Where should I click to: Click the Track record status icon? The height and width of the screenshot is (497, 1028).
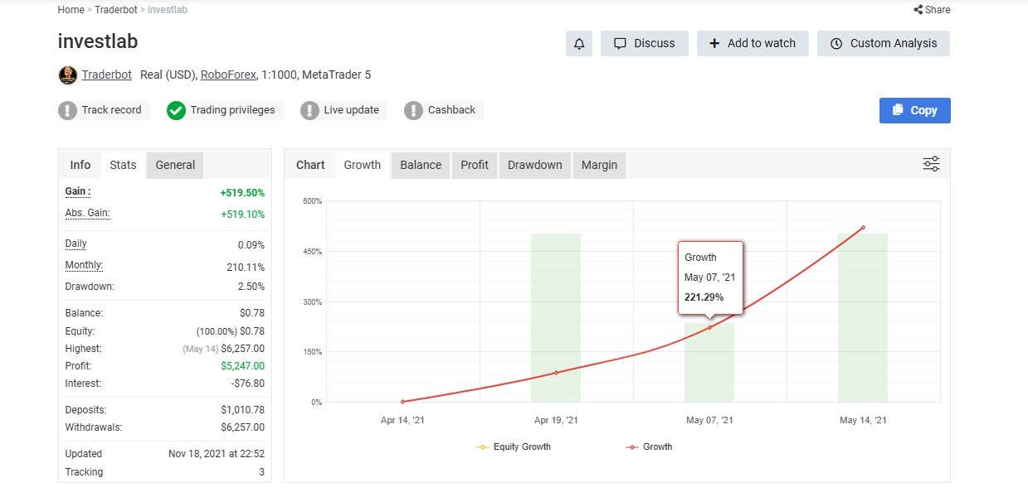click(67, 110)
